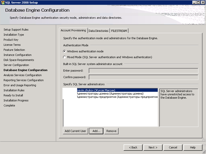
Task: Click the SQL Server Setup title bar icon
Action: click(3, 3)
